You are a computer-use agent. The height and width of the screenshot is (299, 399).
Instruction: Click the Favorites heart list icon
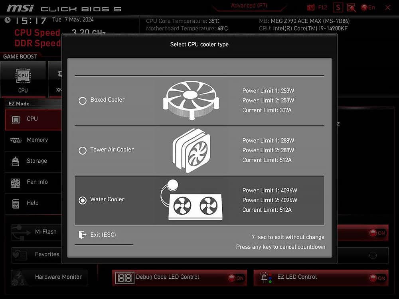[20, 255]
